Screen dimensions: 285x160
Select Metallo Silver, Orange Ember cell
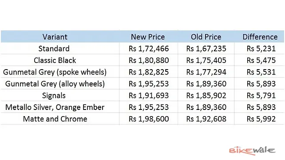pyautogui.click(x=55, y=107)
